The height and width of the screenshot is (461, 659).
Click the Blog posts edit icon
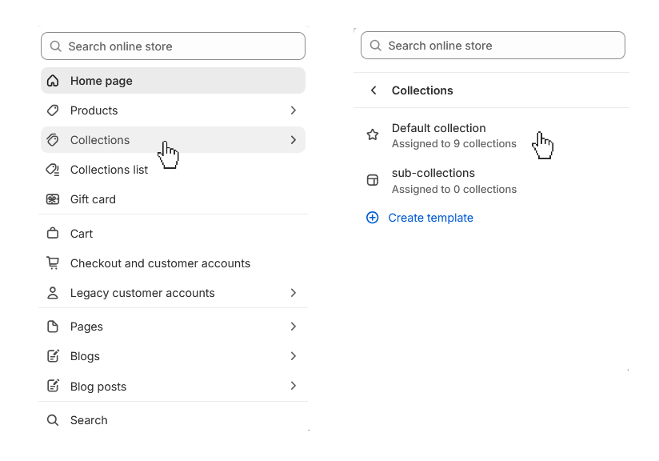click(53, 386)
